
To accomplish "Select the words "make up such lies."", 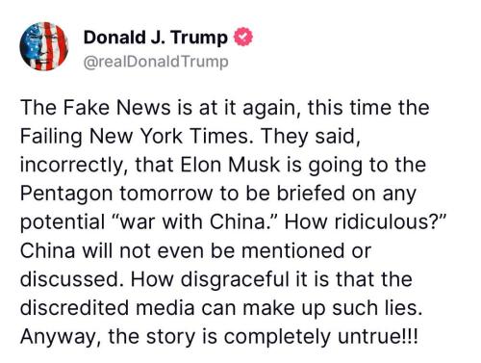I will pos(332,307).
